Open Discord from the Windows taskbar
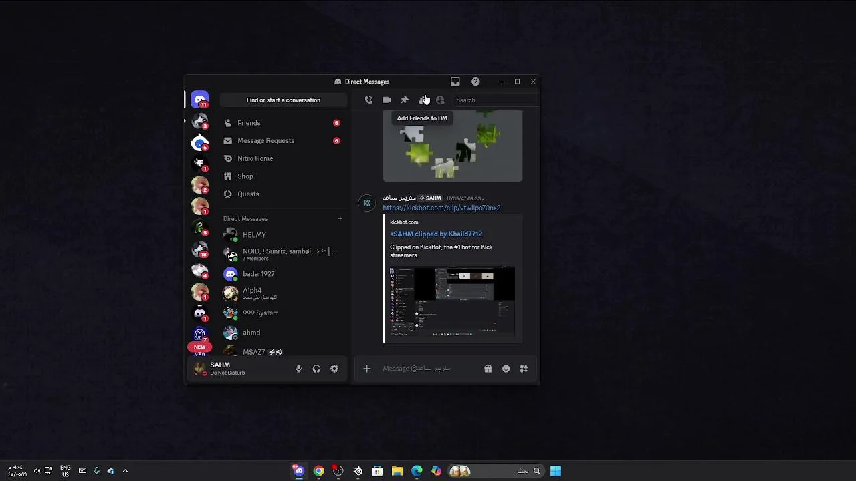 coord(299,471)
